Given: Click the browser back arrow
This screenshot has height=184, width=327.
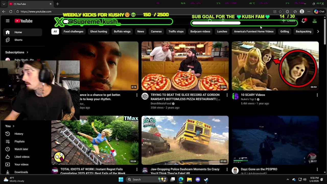Looking at the screenshot, I should click(x=4, y=11).
